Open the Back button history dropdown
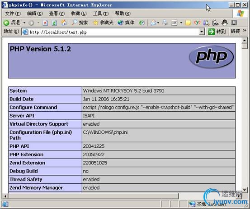 [x=24, y=23]
